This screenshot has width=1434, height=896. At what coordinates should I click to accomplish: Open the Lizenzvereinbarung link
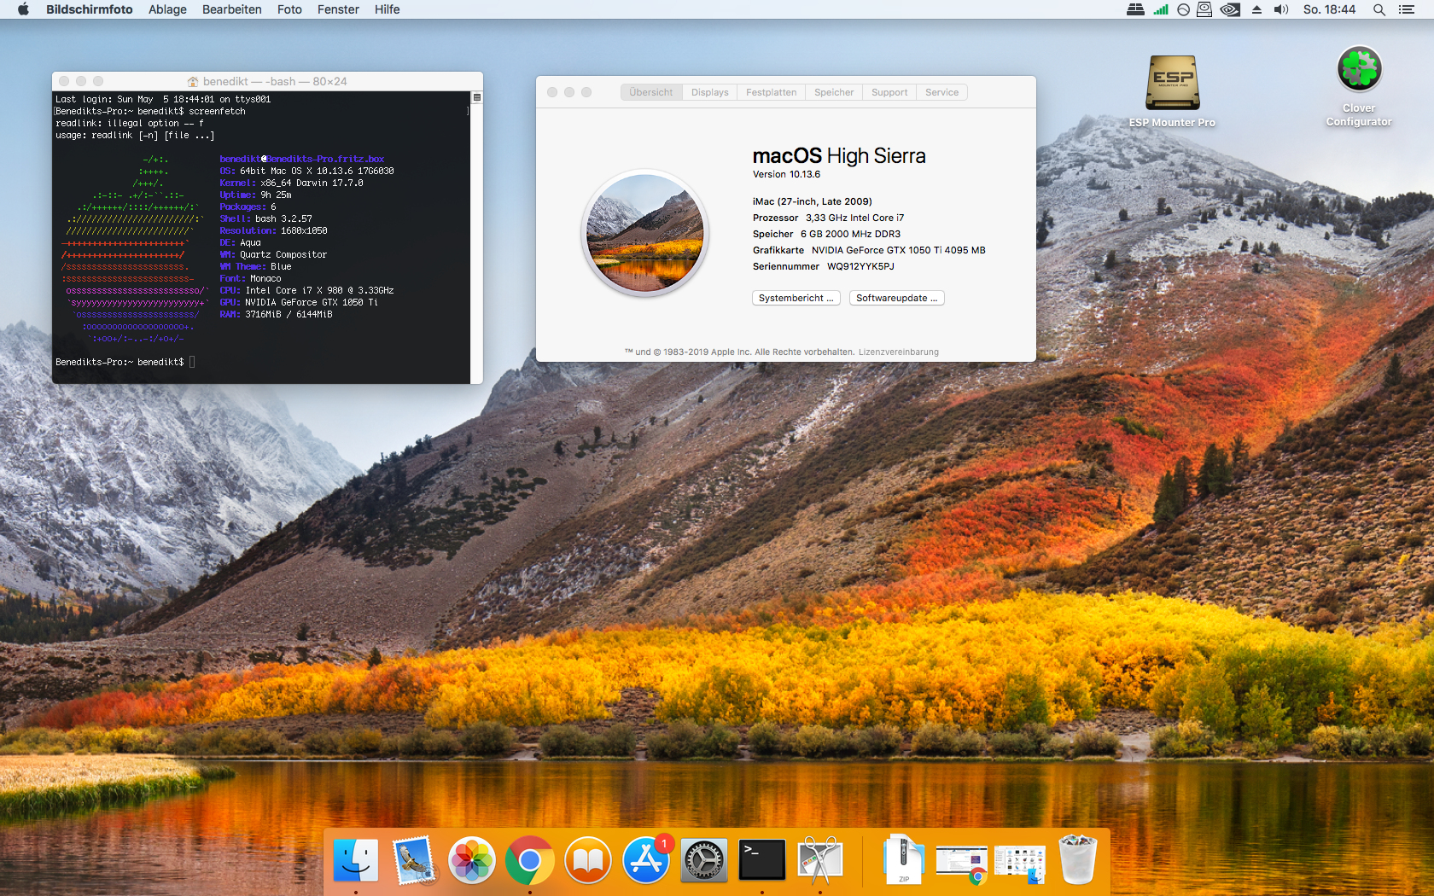tap(898, 352)
